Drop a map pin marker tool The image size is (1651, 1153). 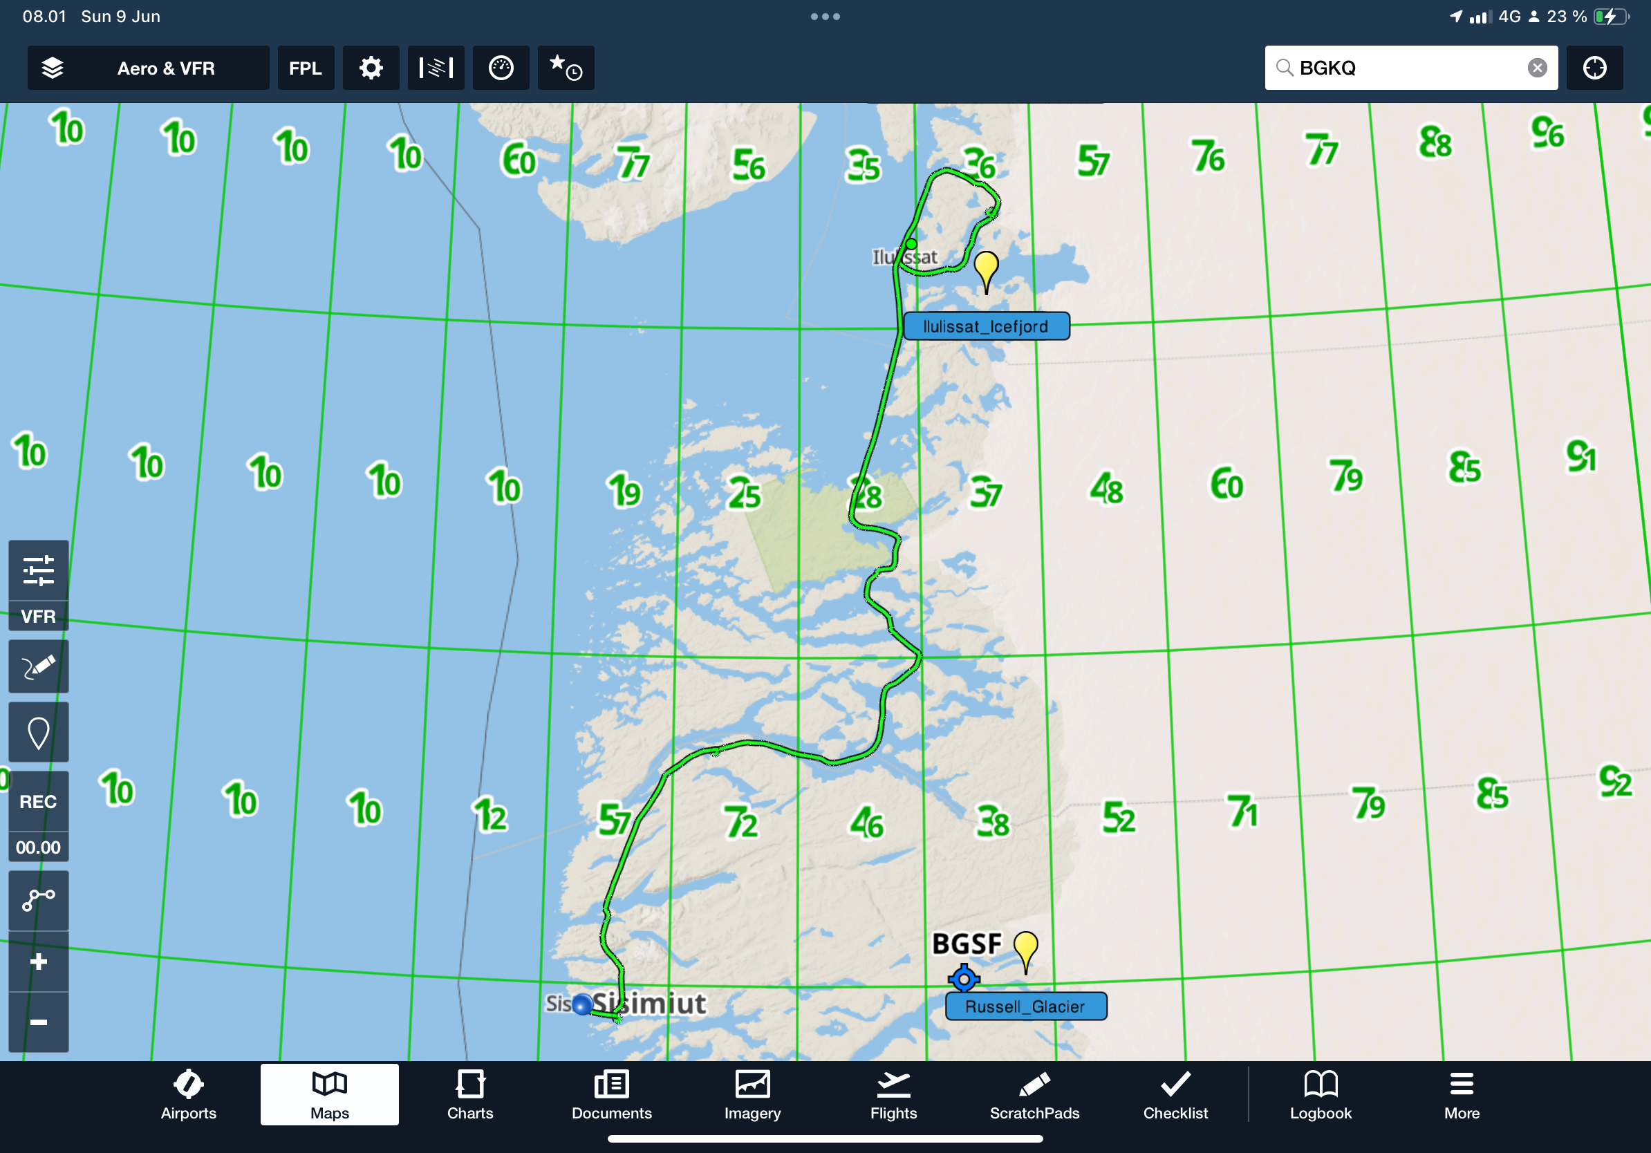38,733
